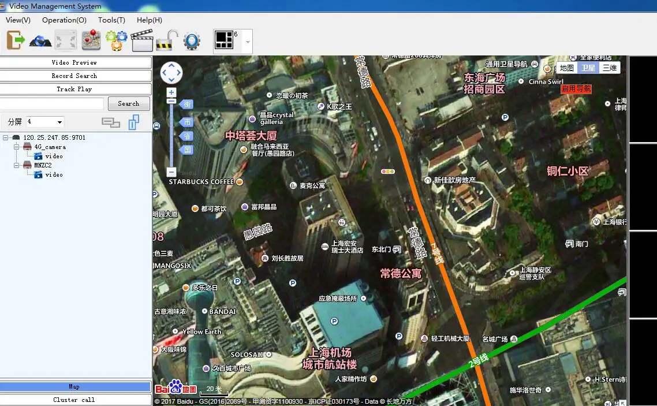Switch map to 卫星 satellite view
Image resolution: width=657 pixels, height=406 pixels.
coord(588,68)
